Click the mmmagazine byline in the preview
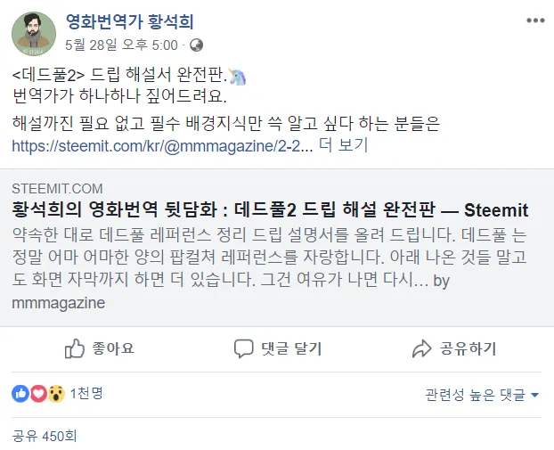This screenshot has width=554, height=450. tap(59, 303)
